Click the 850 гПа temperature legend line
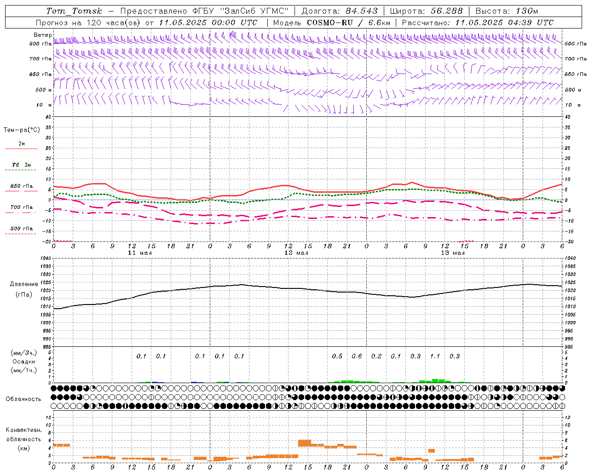Viewport: 589px width, 471px height. coord(20,190)
